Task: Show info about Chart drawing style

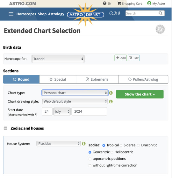Action: pos(111,101)
